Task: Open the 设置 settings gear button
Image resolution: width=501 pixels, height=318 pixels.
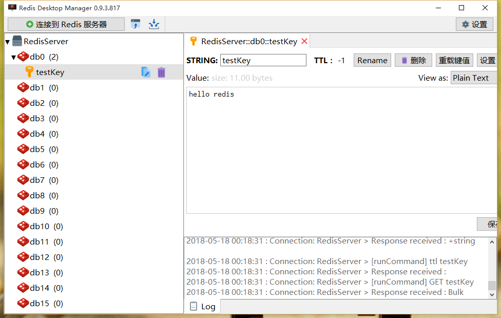Action: [x=474, y=24]
